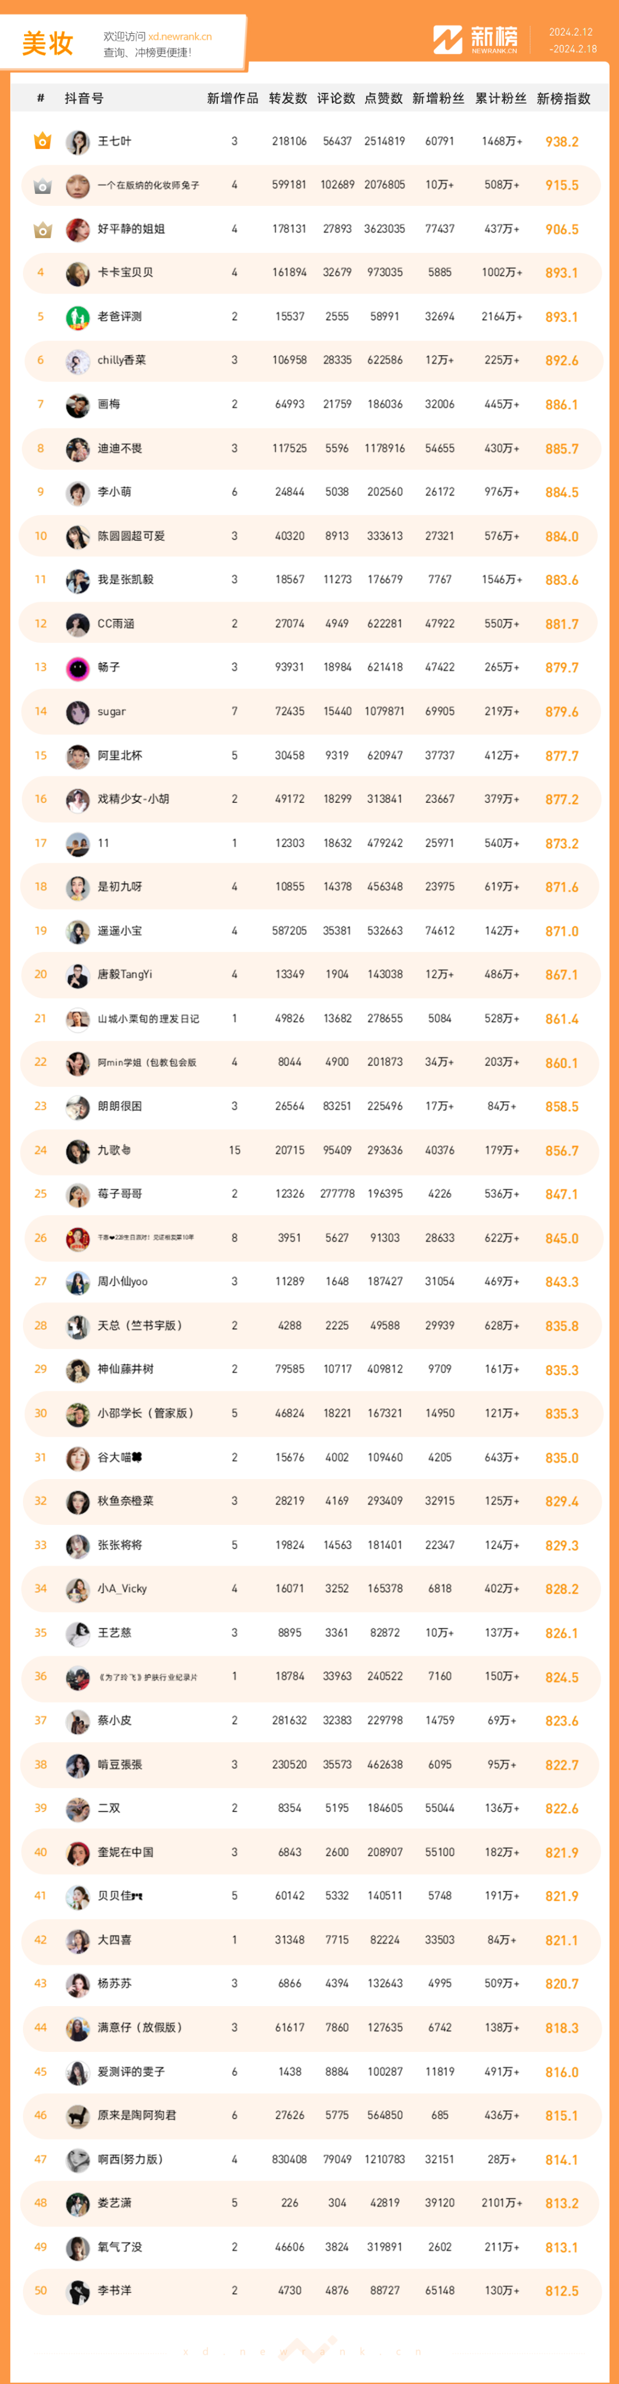619x2384 pixels.
Task: Open the avatar of 卡卡宝贝贝
Action: (78, 273)
